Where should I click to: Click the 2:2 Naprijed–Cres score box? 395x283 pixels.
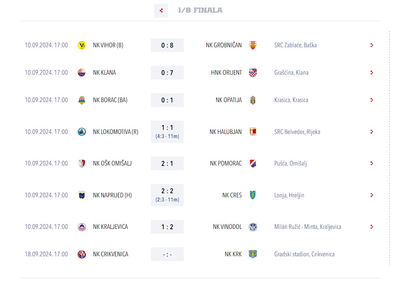167,195
